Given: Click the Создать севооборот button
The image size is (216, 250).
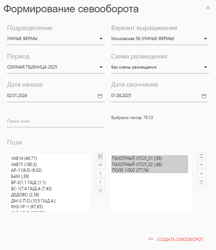Looking at the screenshot, I should [x=176, y=239].
